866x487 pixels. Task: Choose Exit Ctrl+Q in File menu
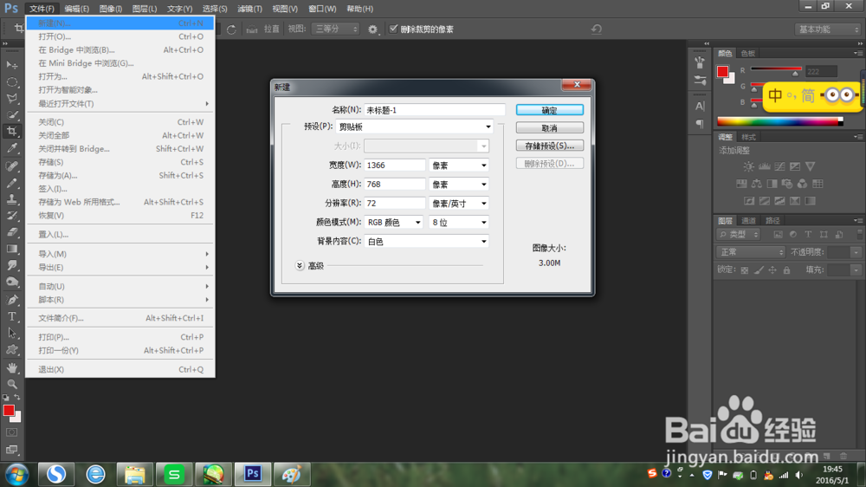coord(120,369)
